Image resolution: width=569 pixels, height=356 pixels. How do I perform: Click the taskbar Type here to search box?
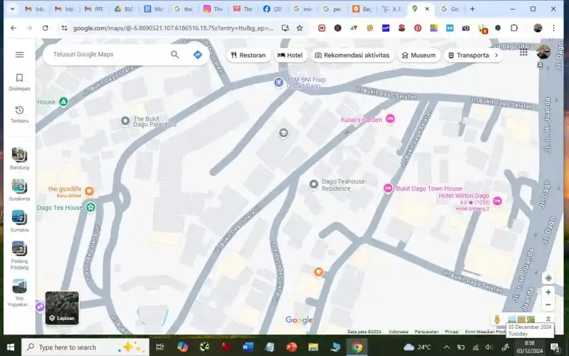click(85, 347)
